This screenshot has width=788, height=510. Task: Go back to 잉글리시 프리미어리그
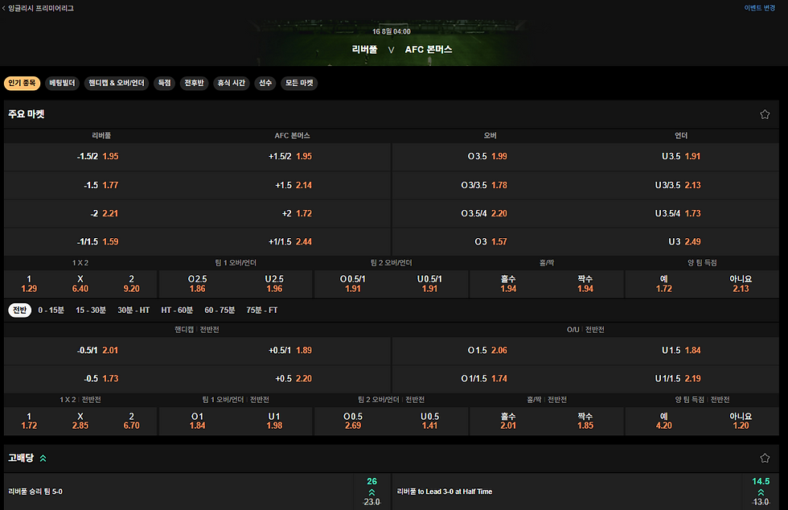point(39,8)
